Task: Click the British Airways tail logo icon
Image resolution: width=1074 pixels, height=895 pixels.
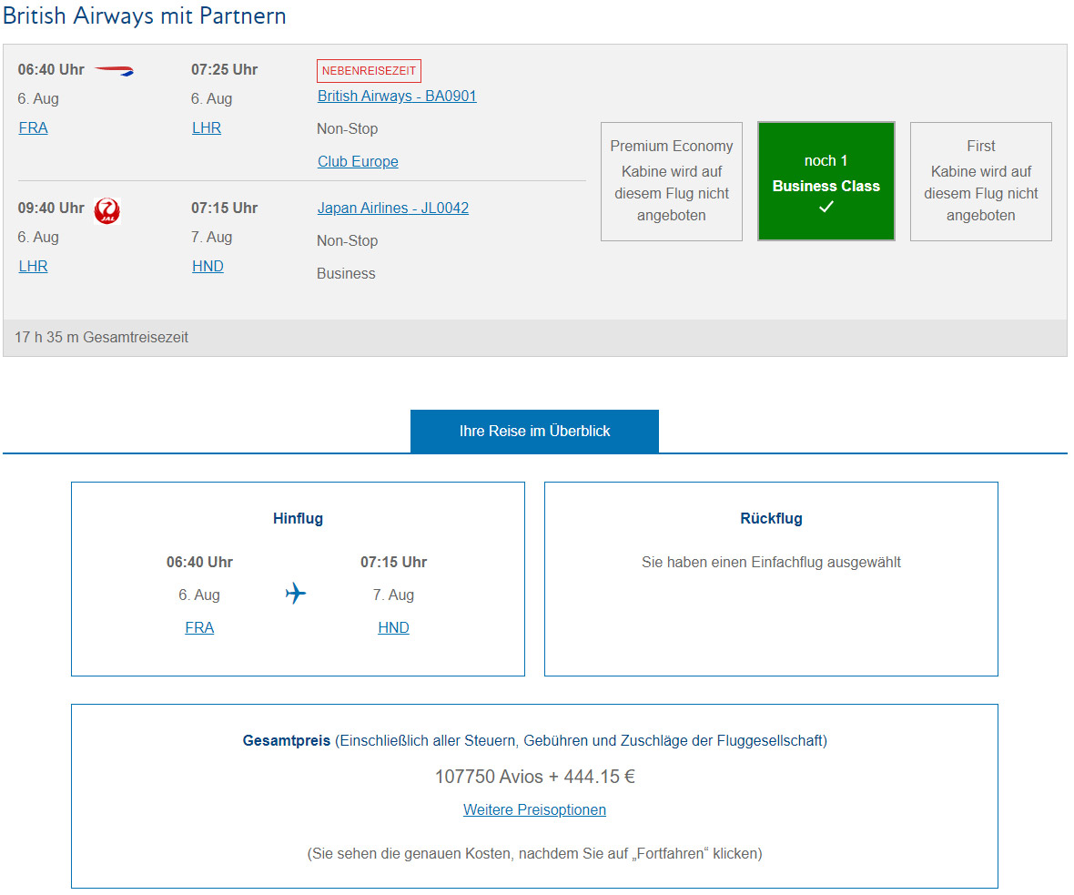Action: pos(114,70)
